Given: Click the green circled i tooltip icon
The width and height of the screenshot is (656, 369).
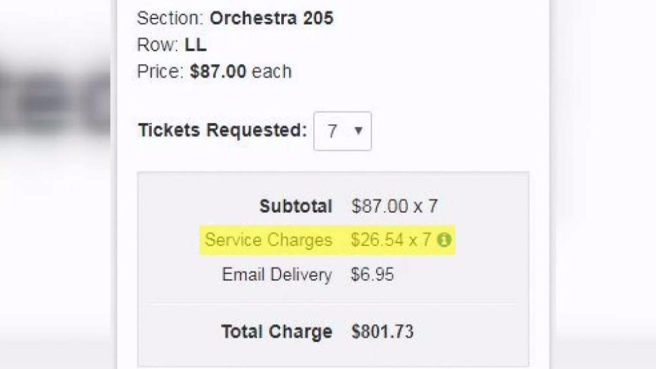Looking at the screenshot, I should 445,240.
